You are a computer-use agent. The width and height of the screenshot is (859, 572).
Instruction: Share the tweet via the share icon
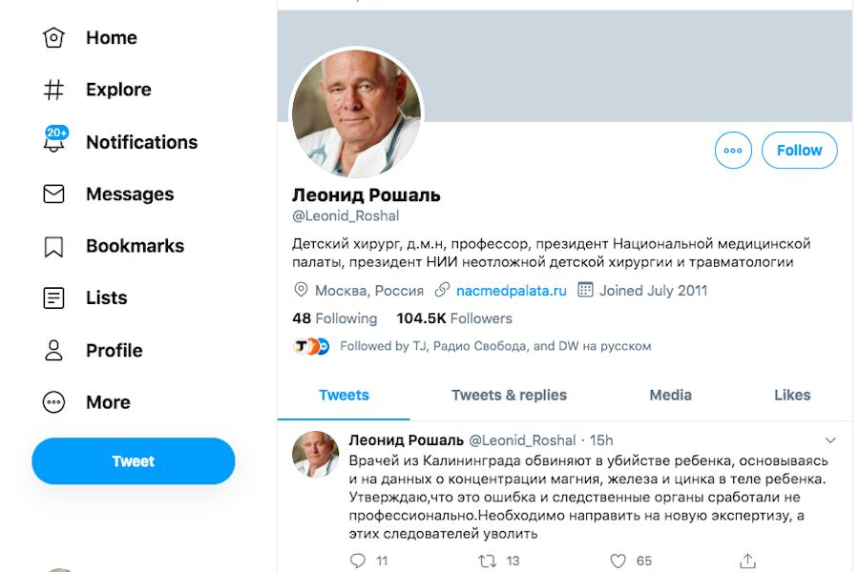pyautogui.click(x=748, y=561)
